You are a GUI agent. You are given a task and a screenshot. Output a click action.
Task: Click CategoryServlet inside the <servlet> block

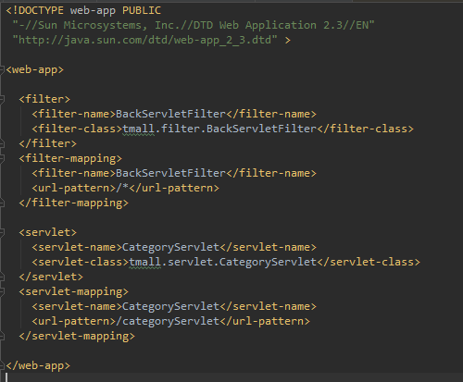[x=171, y=248]
